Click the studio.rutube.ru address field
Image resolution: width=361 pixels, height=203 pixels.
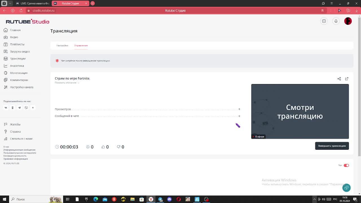43,10
